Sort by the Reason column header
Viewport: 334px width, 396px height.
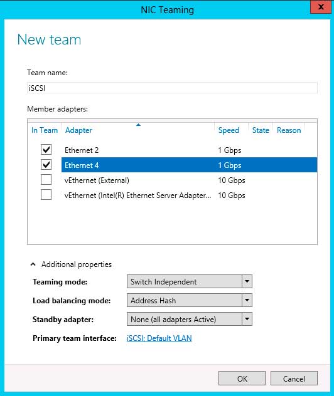pos(289,130)
